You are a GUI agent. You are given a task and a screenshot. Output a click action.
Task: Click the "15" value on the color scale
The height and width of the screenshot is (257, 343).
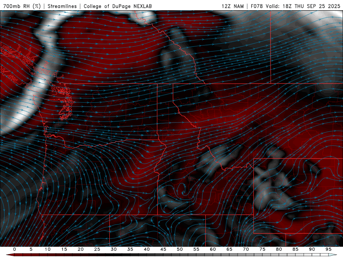click(x=64, y=249)
